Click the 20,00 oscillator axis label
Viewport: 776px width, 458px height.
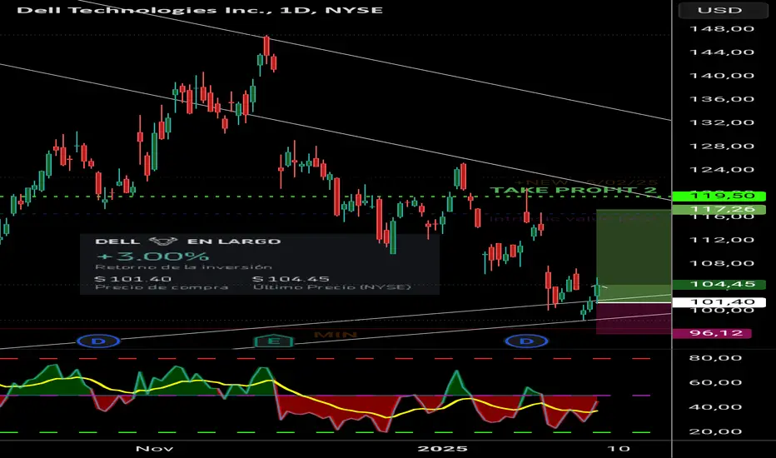[x=715, y=431]
